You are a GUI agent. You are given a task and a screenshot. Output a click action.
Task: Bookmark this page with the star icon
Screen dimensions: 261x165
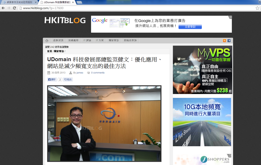click(257, 8)
